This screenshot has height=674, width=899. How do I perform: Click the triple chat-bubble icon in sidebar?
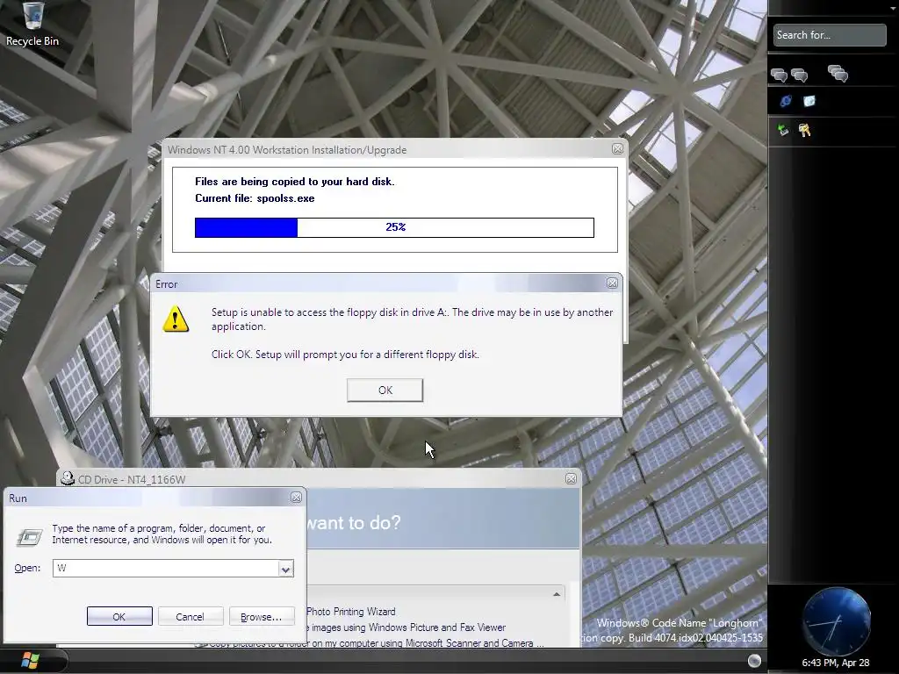(x=838, y=74)
